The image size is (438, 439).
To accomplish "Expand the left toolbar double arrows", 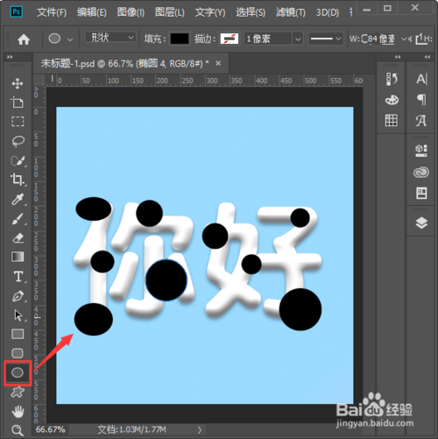I will 10,57.
